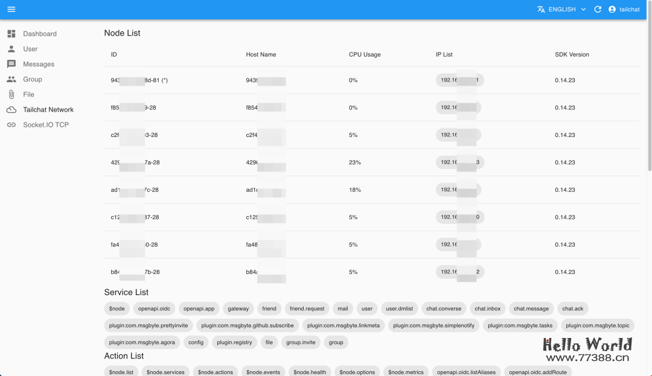
Task: Click the gateway service tag
Action: [x=238, y=308]
